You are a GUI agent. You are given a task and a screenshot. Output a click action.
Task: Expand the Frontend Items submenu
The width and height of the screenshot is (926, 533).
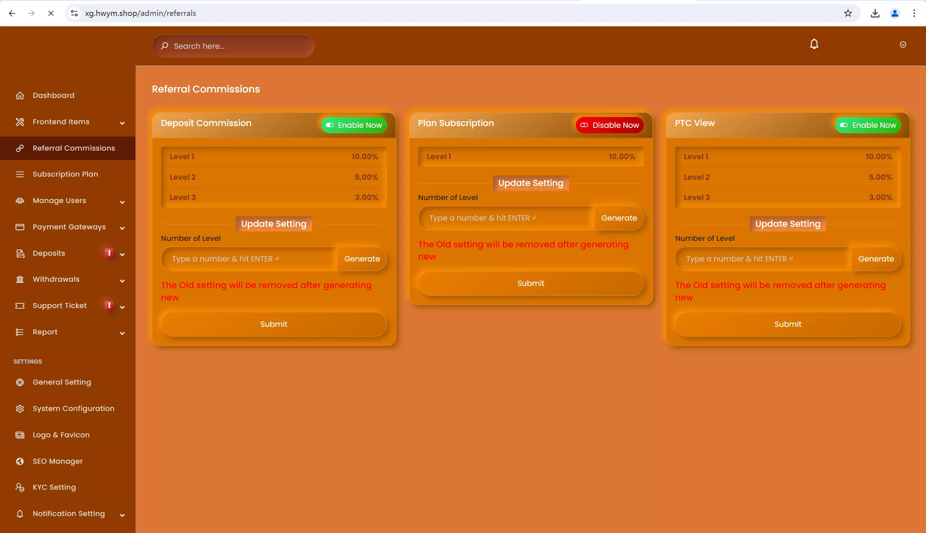pos(122,122)
